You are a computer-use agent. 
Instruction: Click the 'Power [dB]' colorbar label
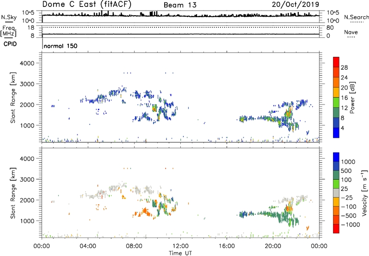352,98
